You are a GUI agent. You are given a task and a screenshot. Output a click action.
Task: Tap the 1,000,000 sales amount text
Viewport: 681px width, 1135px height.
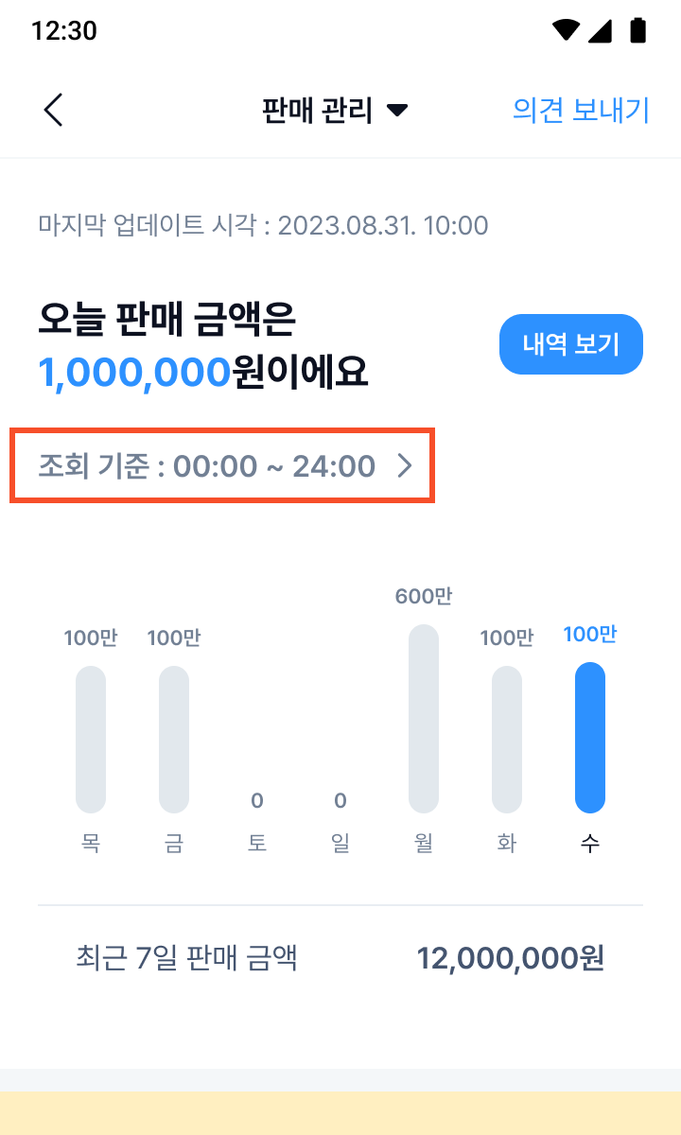[x=134, y=373]
